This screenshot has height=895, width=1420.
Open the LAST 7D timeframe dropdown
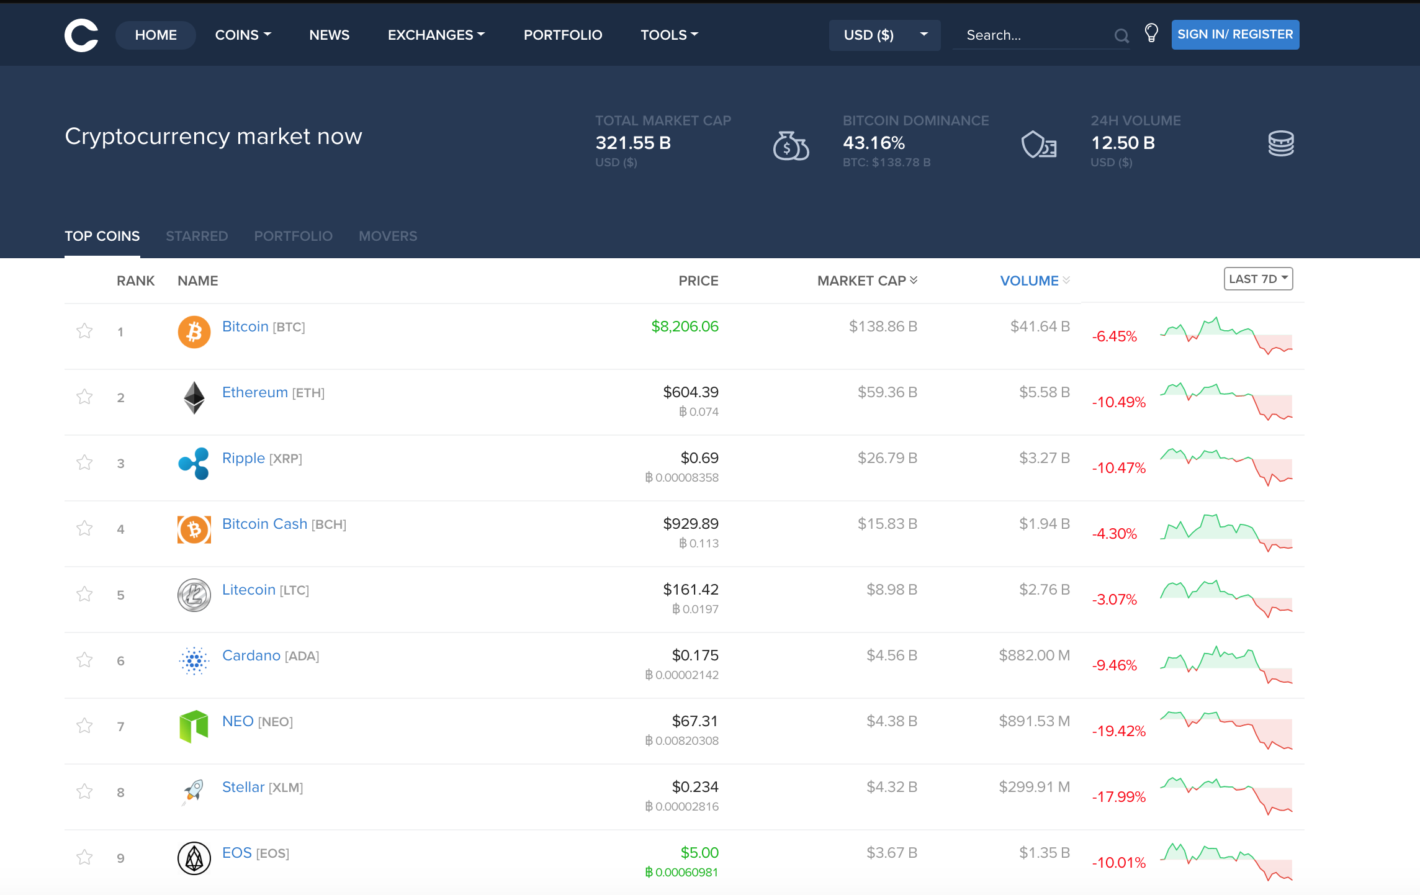pos(1257,279)
